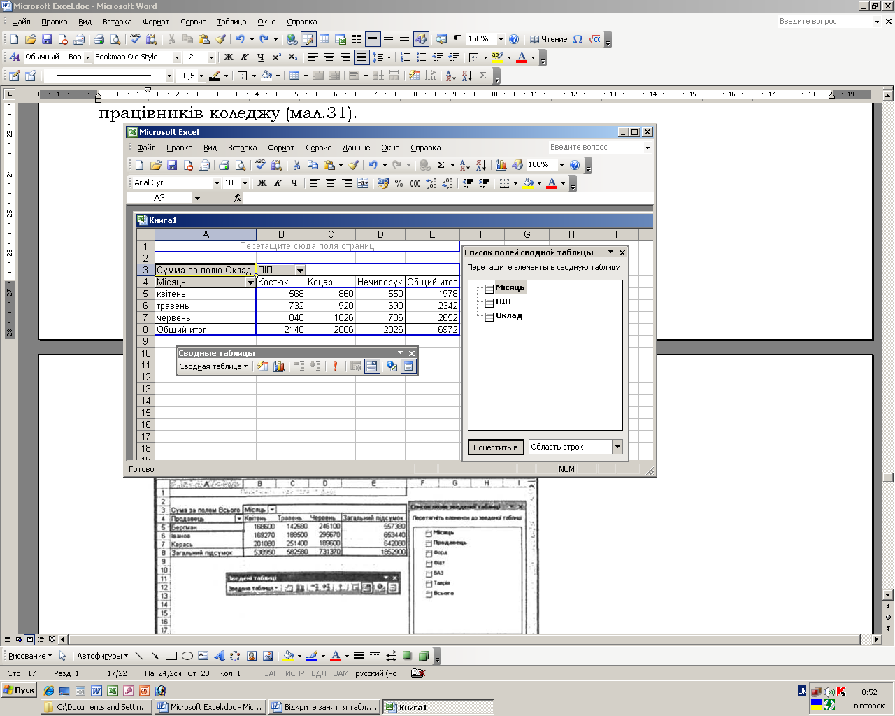Apply 3-D effect from Drawing toolbar

coord(424,656)
